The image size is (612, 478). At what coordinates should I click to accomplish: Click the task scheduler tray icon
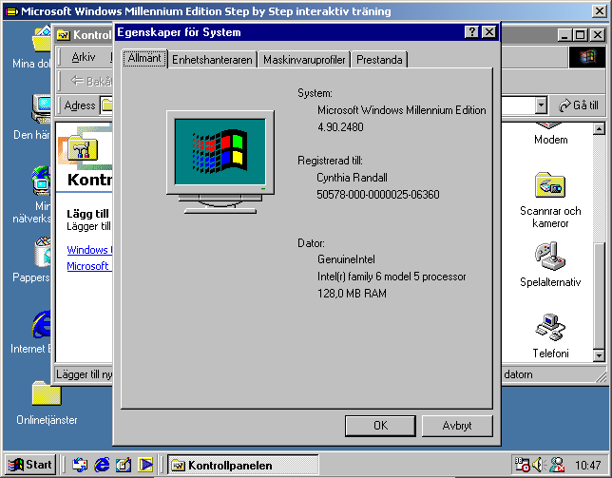tap(523, 465)
